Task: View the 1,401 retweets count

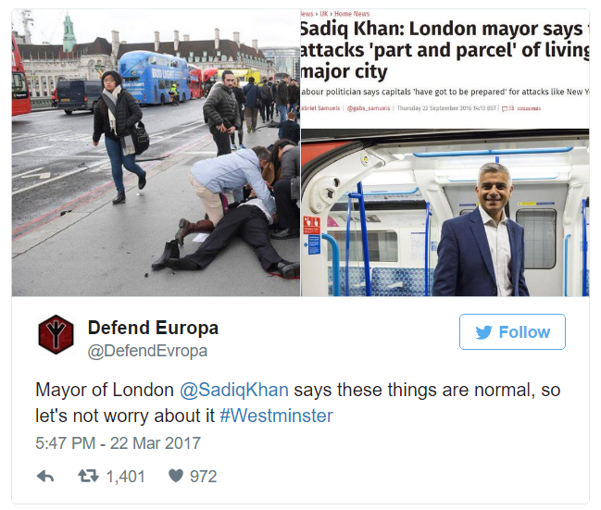Action: [126, 477]
